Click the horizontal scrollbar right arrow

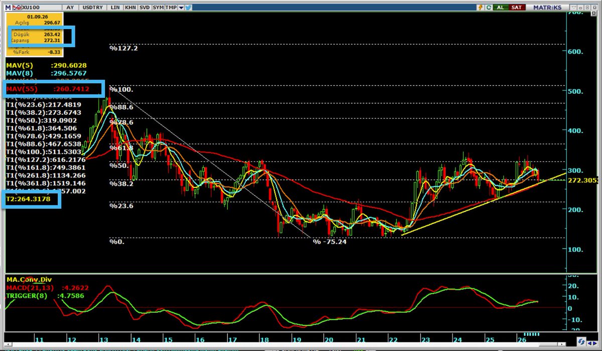coord(561,344)
